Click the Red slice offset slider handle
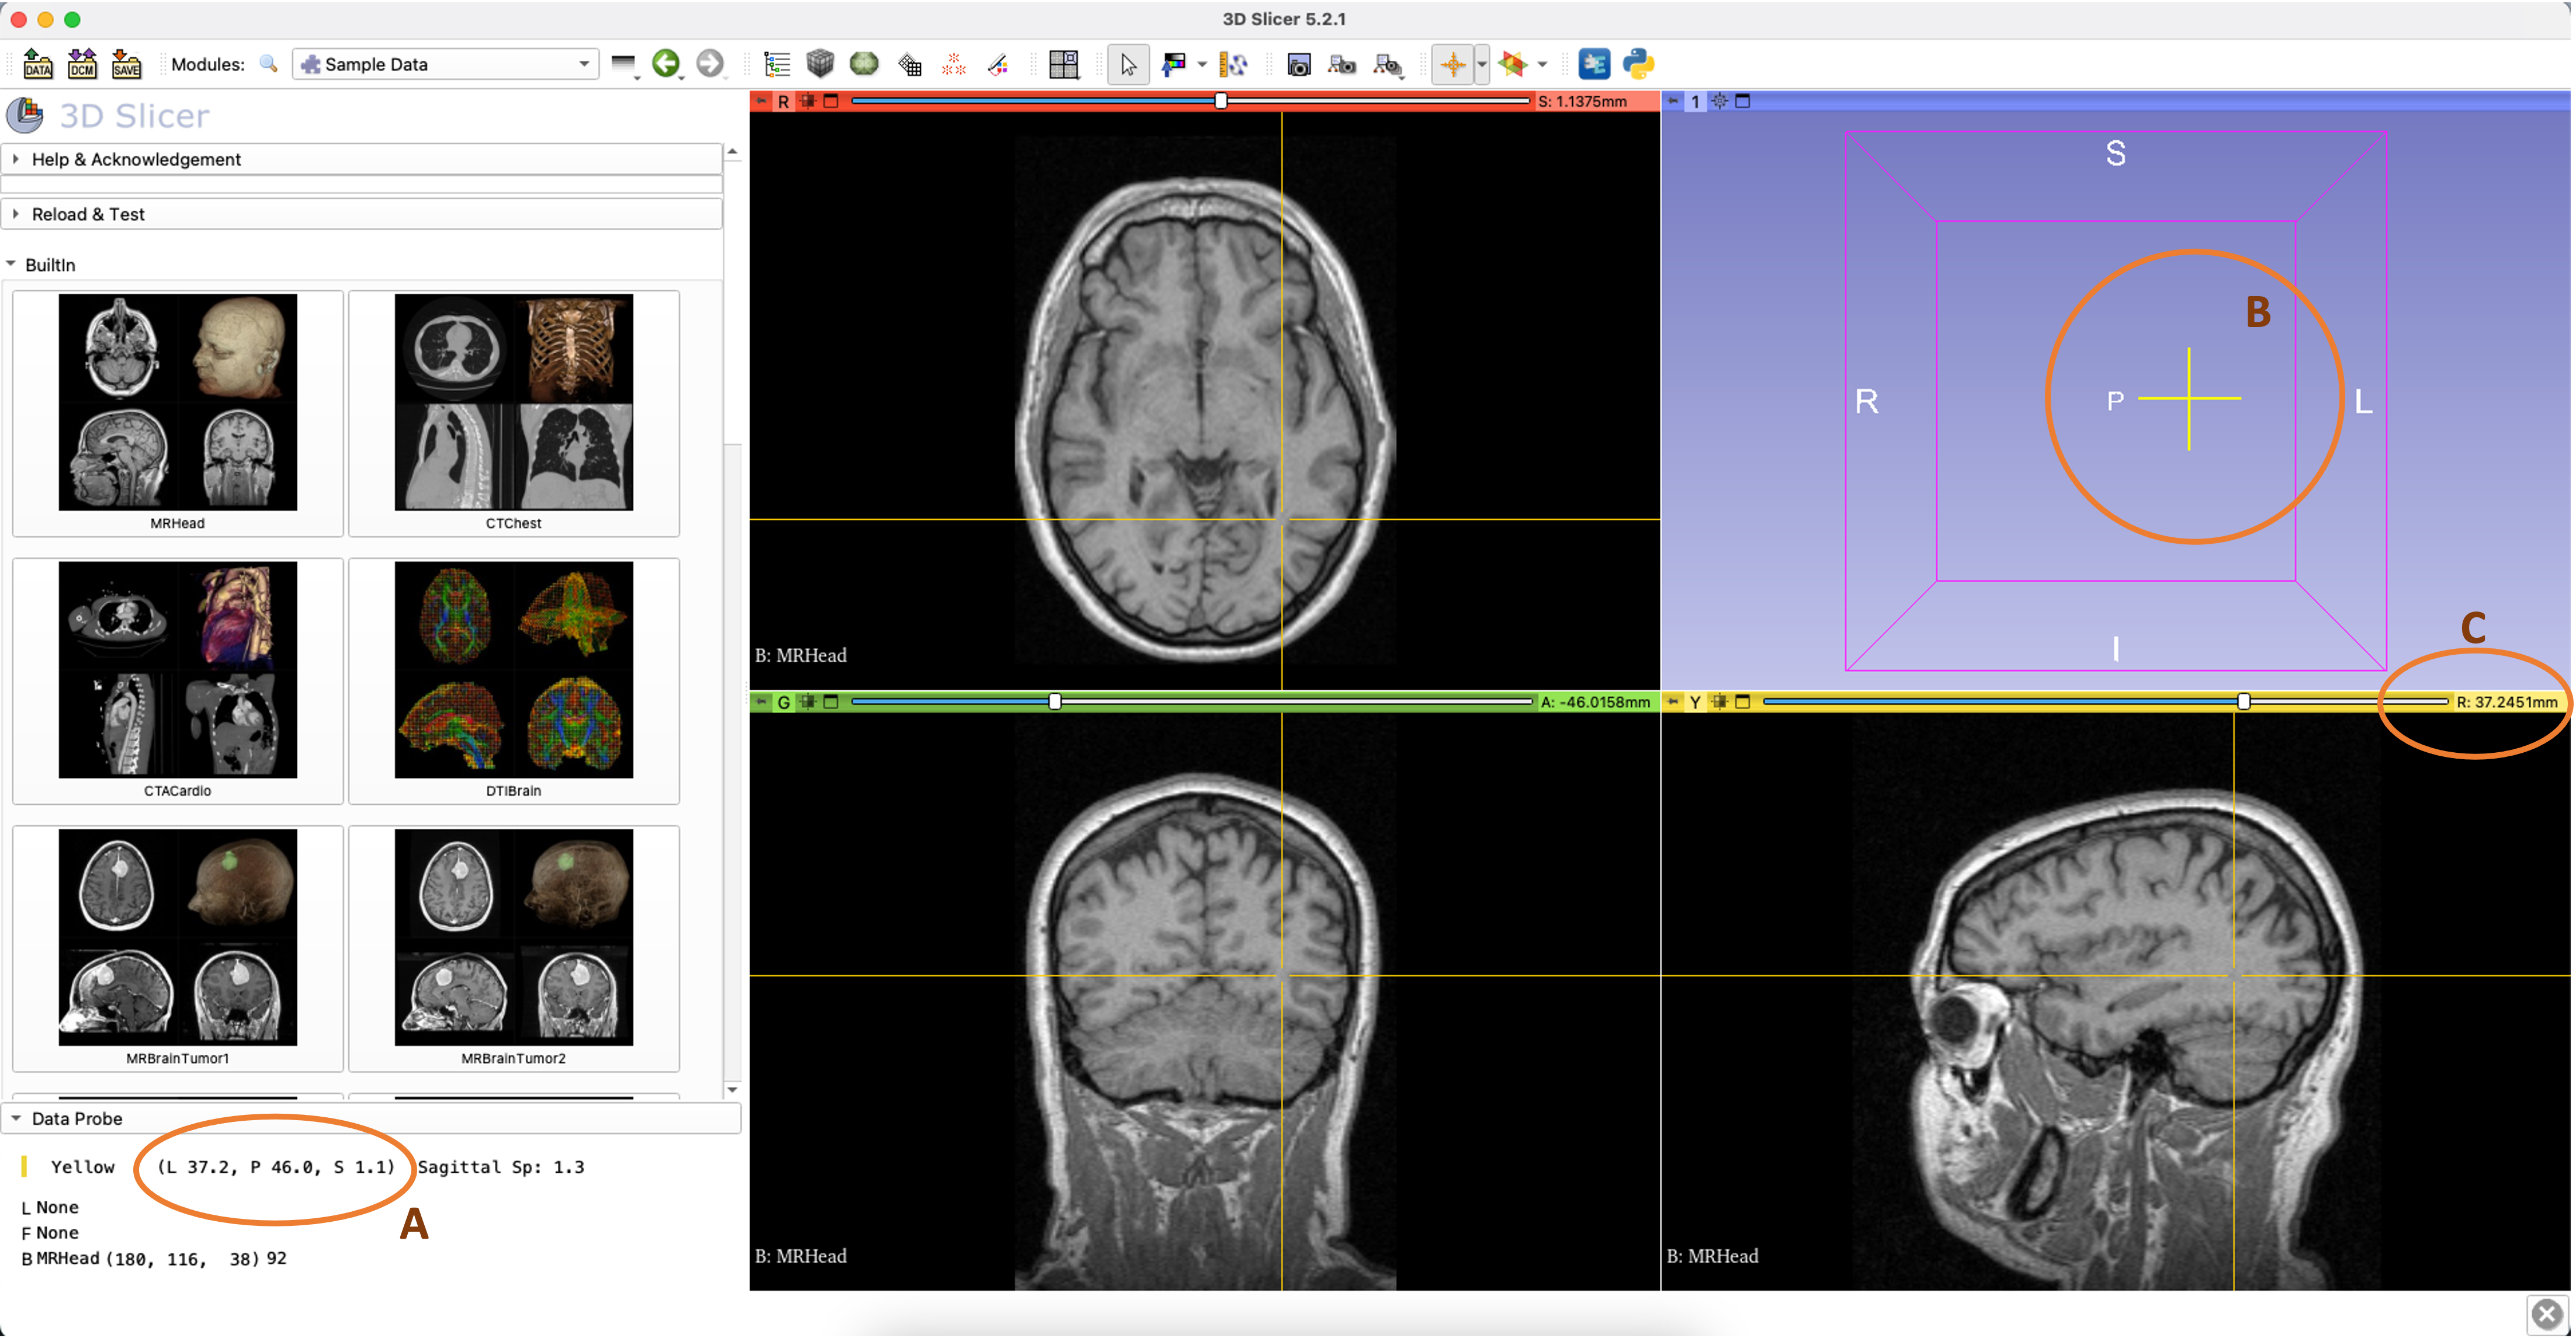Image resolution: width=2576 pixels, height=1338 pixels. click(1221, 101)
